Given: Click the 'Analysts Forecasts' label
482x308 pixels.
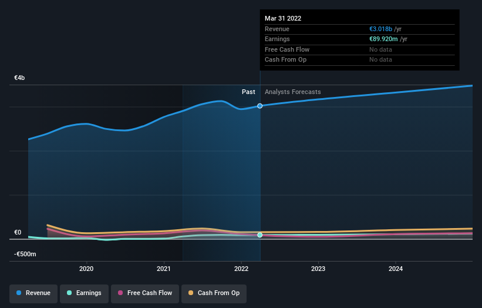Looking at the screenshot, I should [x=292, y=92].
